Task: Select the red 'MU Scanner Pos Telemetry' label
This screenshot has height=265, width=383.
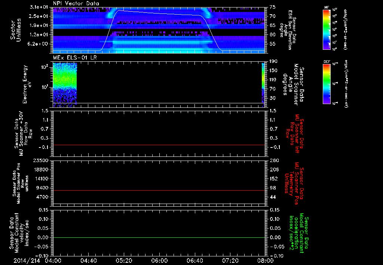Action: (x=295, y=183)
